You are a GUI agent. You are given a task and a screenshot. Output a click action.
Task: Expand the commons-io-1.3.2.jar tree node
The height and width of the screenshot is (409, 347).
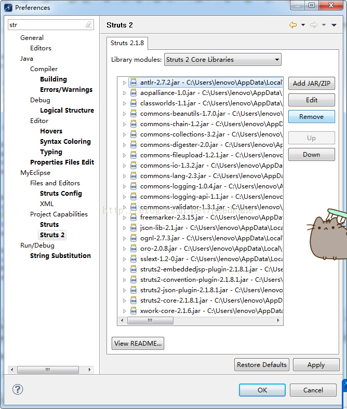(124, 166)
